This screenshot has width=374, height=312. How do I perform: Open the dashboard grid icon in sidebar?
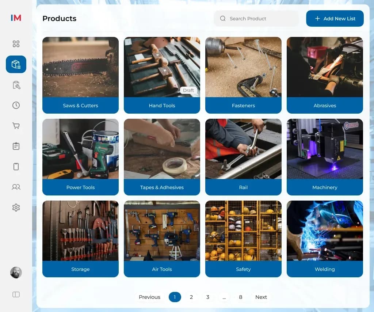(x=16, y=44)
